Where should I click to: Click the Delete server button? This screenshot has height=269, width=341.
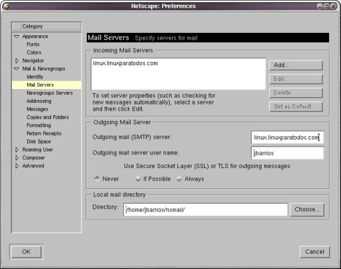click(296, 93)
